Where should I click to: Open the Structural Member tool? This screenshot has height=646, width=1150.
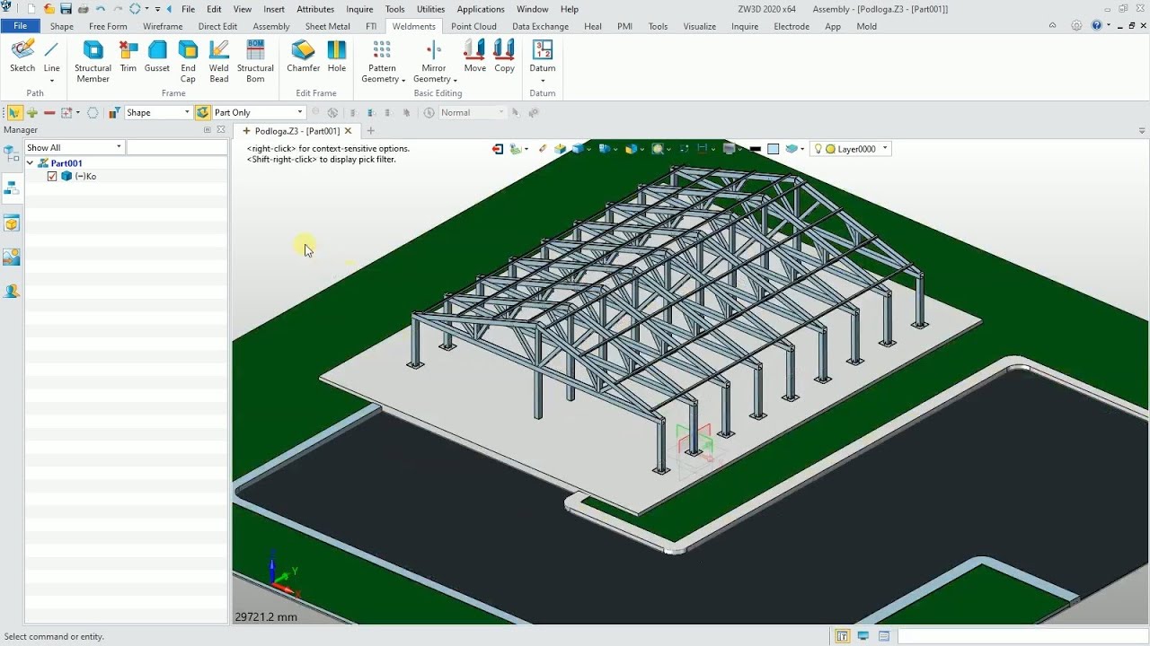(x=93, y=61)
